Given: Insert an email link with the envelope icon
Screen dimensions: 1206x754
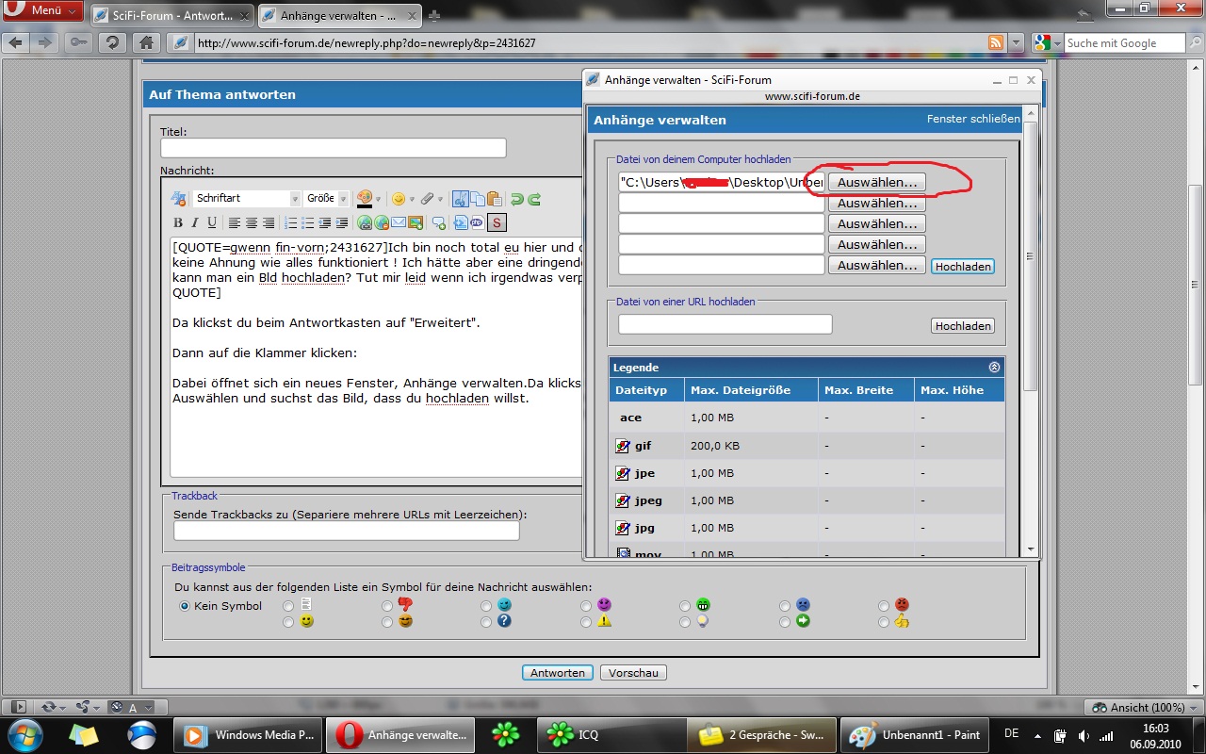Looking at the screenshot, I should 399,222.
